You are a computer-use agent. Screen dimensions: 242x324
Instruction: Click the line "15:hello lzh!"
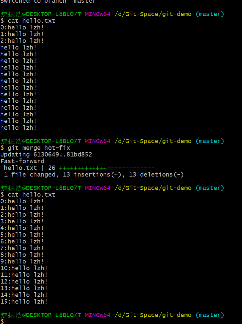(x=24, y=302)
